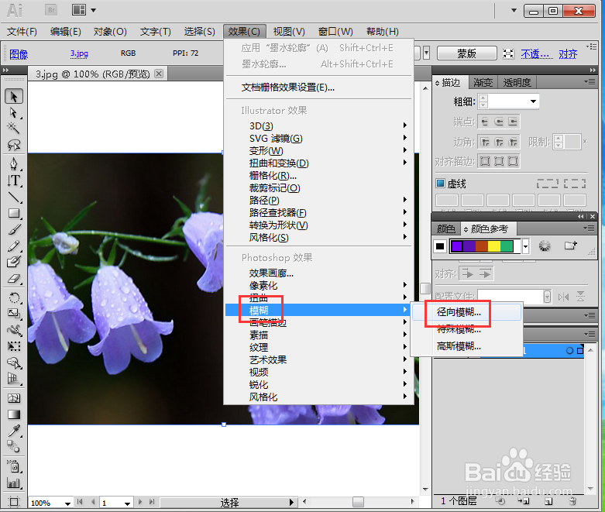605x512 pixels.
Task: Open the zoom level 100% dropdown
Action: (x=67, y=503)
